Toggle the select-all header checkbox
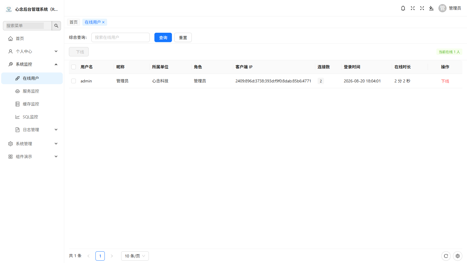Screen dimensions: 467x263 click(74, 67)
